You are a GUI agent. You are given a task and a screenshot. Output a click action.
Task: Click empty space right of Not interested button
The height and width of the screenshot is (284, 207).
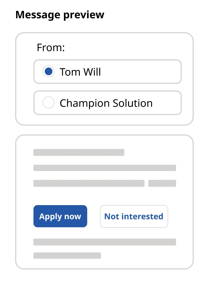coord(180,216)
